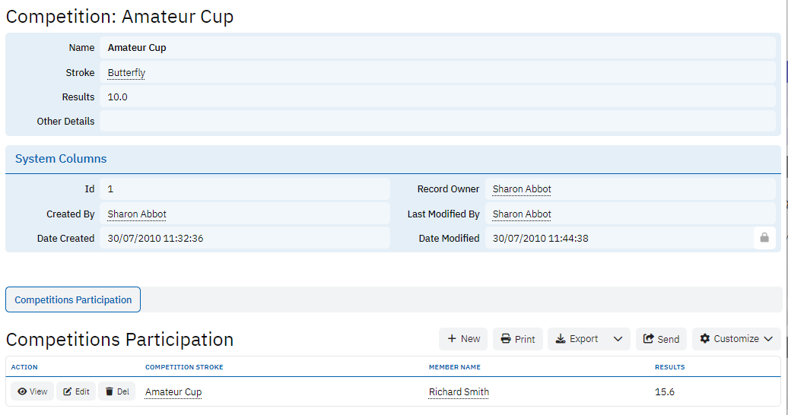Click the New record button
The height and width of the screenshot is (415, 788).
[463, 339]
